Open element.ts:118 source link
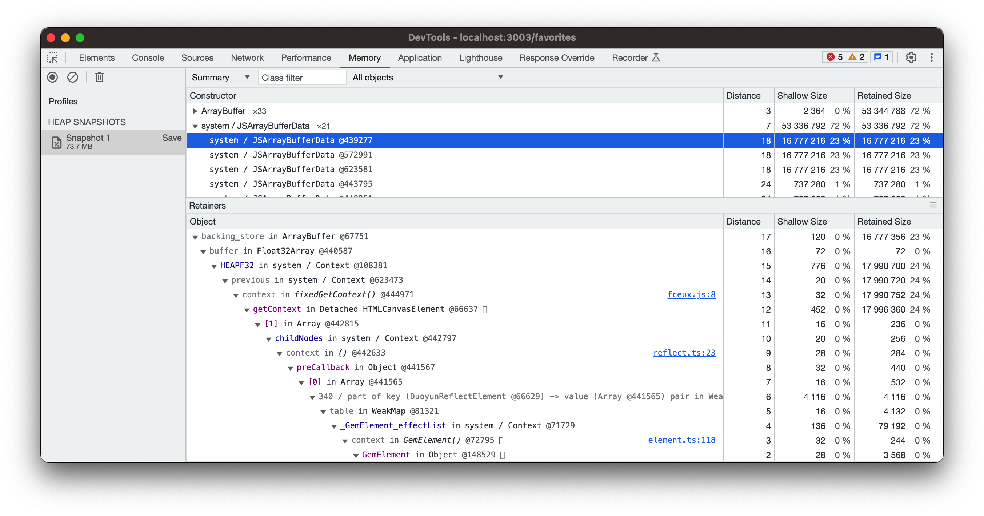 [x=681, y=440]
